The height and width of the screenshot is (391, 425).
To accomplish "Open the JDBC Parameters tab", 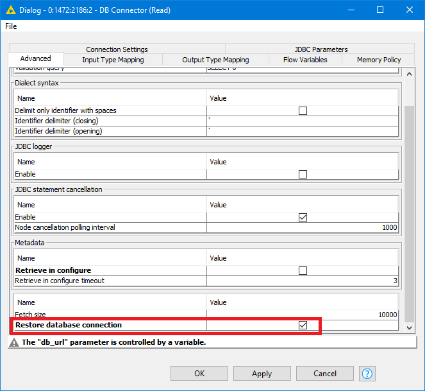I will 321,49.
